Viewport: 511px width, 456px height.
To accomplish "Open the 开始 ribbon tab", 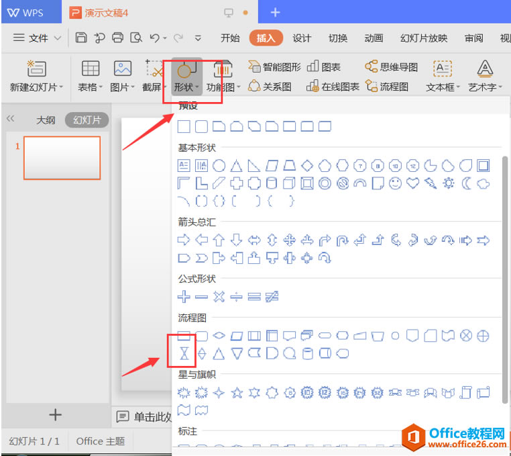I will click(230, 38).
